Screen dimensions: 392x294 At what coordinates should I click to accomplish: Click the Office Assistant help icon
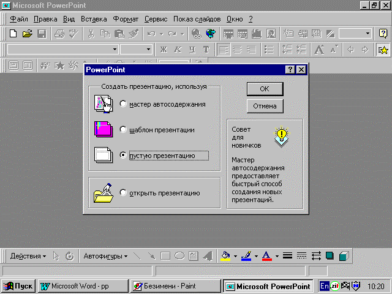pyautogui.click(x=383, y=33)
